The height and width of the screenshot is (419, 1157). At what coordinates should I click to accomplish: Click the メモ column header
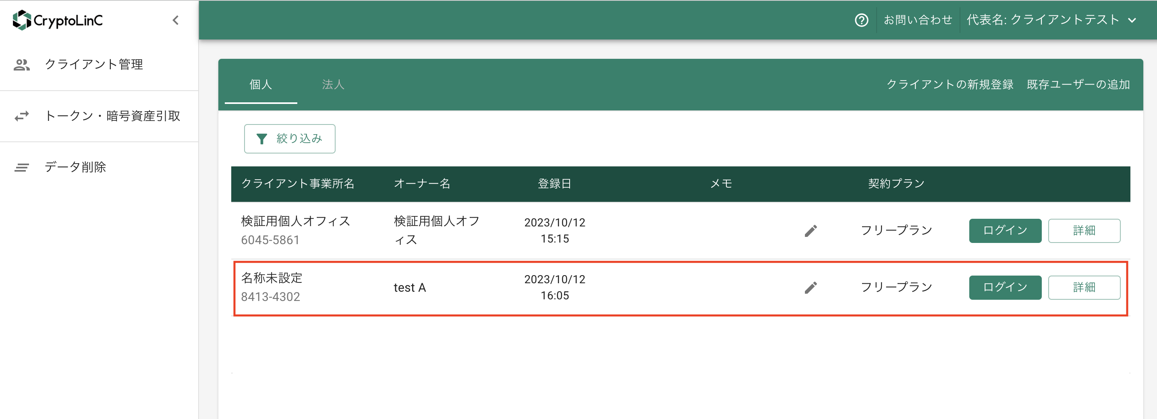(721, 184)
